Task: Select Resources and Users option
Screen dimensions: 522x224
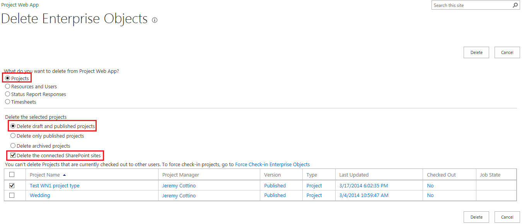Action: click(7, 86)
